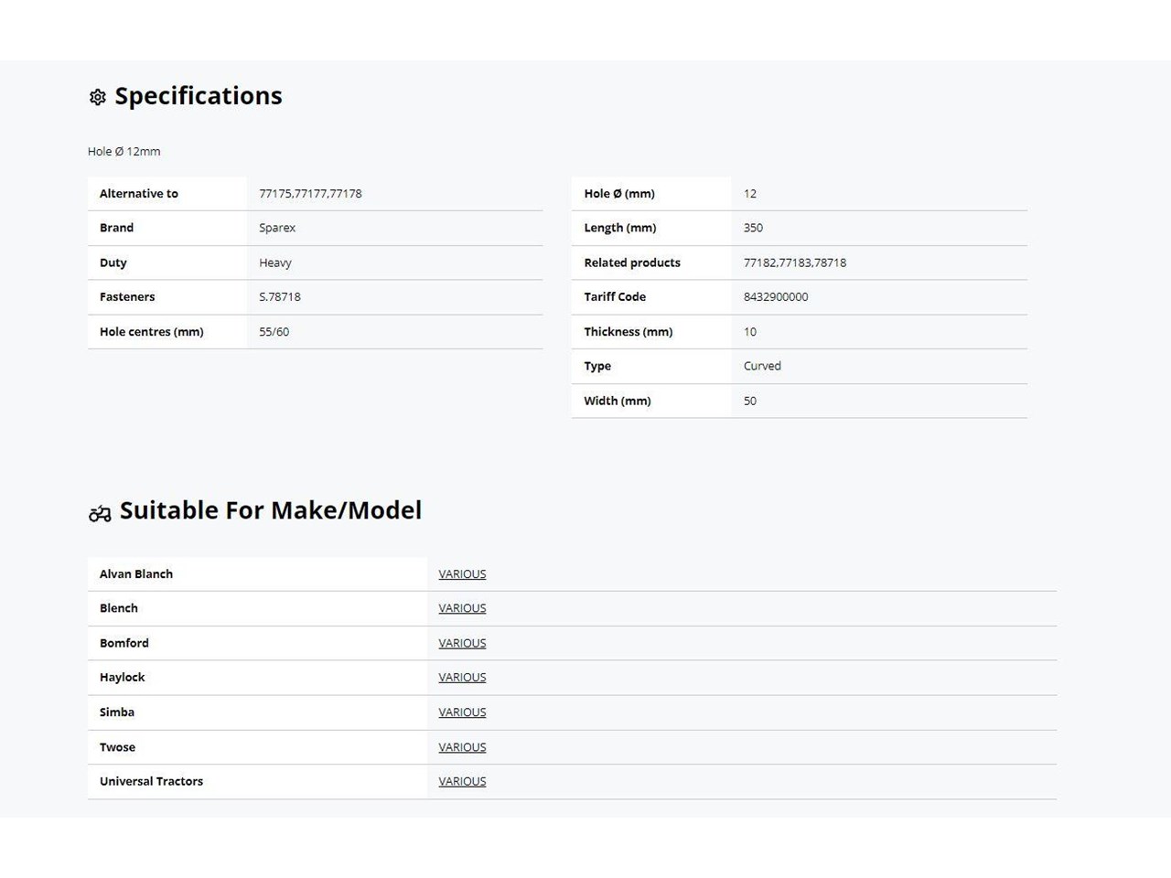This screenshot has width=1171, height=878.
Task: Select the tariff code 8432900000
Action: point(776,297)
